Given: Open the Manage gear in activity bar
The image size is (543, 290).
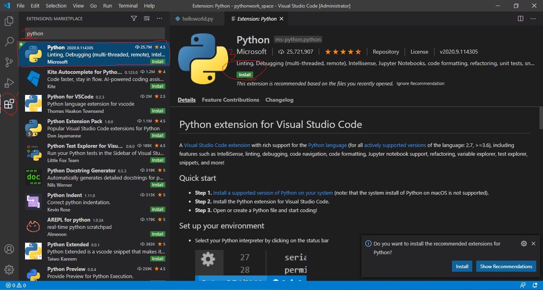Looking at the screenshot, I should pos(9,270).
